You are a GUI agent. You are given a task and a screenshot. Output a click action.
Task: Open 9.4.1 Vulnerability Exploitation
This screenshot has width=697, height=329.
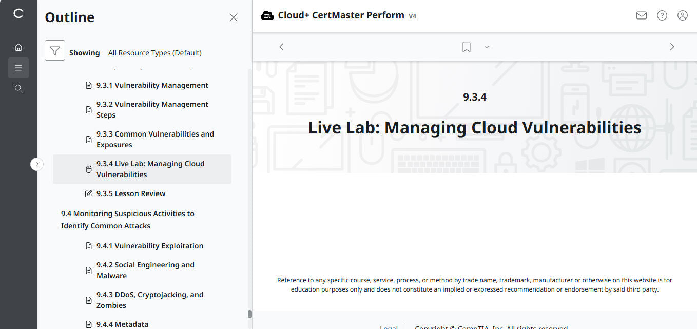[x=150, y=245]
